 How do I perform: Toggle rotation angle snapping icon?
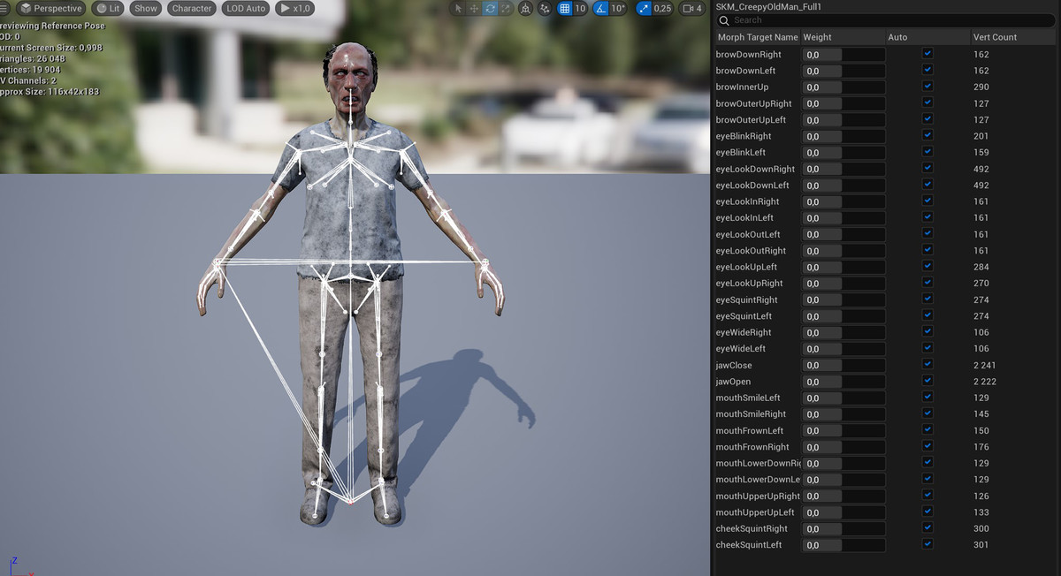pyautogui.click(x=602, y=8)
